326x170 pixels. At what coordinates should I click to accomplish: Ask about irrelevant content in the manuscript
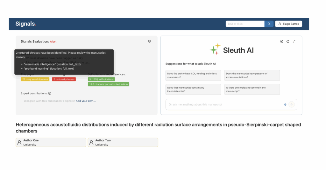point(252,90)
